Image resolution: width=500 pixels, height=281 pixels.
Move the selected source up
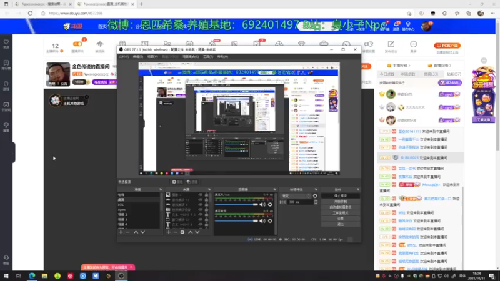coord(191,232)
